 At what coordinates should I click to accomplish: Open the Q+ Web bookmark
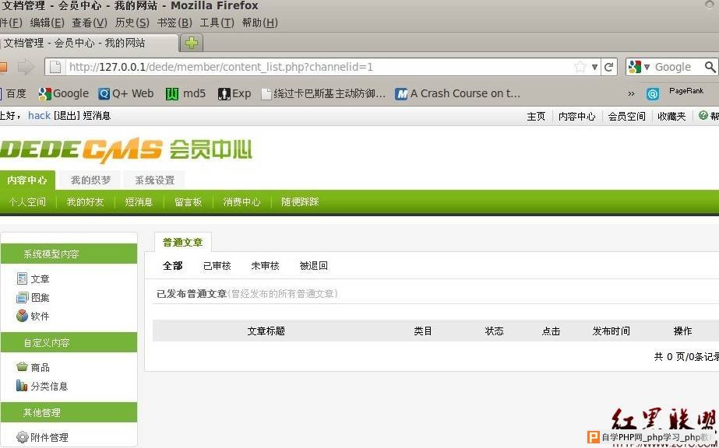pyautogui.click(x=126, y=94)
